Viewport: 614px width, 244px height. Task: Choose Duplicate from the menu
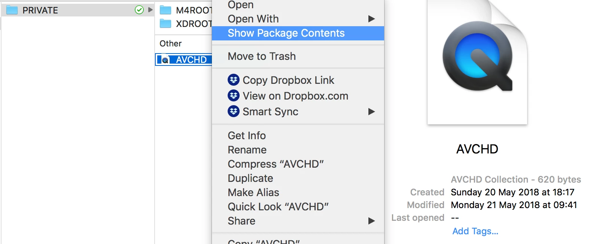pyautogui.click(x=298, y=178)
